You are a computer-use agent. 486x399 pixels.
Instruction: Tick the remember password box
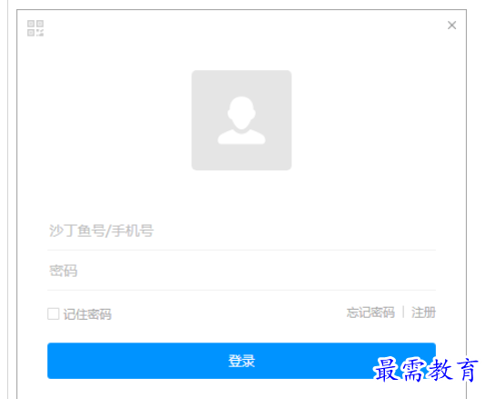pos(54,313)
